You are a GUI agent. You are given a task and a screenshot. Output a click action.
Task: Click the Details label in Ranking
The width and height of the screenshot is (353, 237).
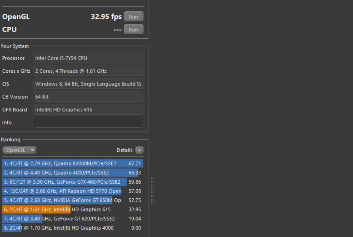(x=124, y=150)
